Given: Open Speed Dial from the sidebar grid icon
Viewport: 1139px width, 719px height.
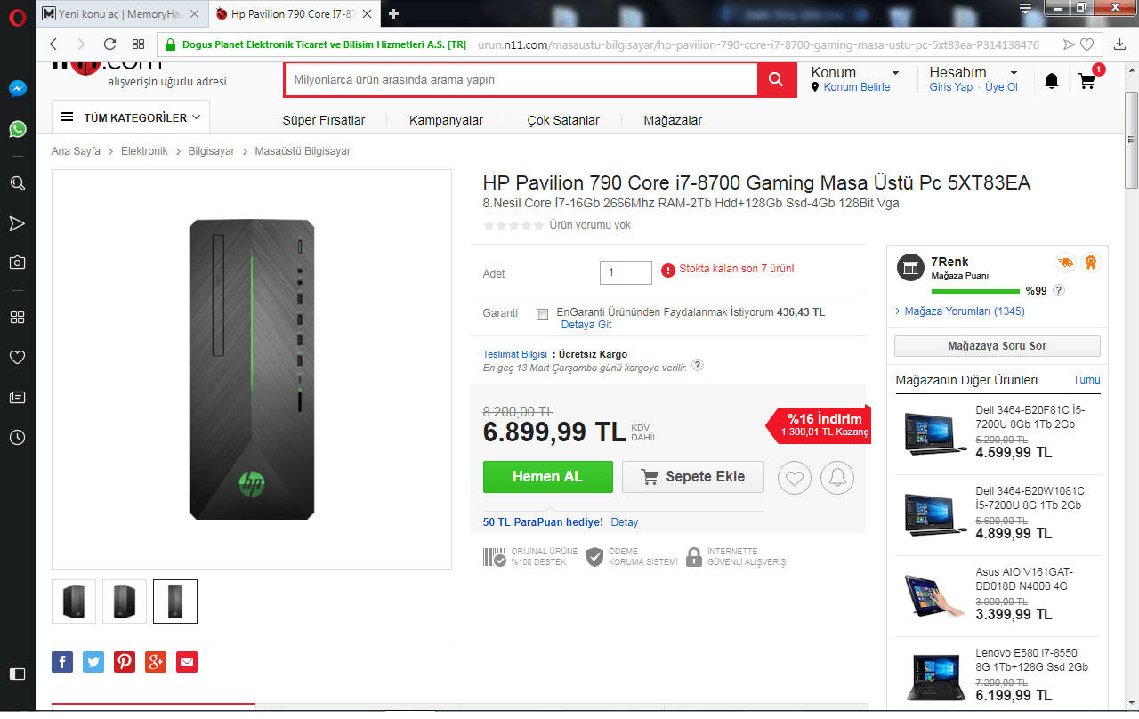Looking at the screenshot, I should click(x=18, y=317).
